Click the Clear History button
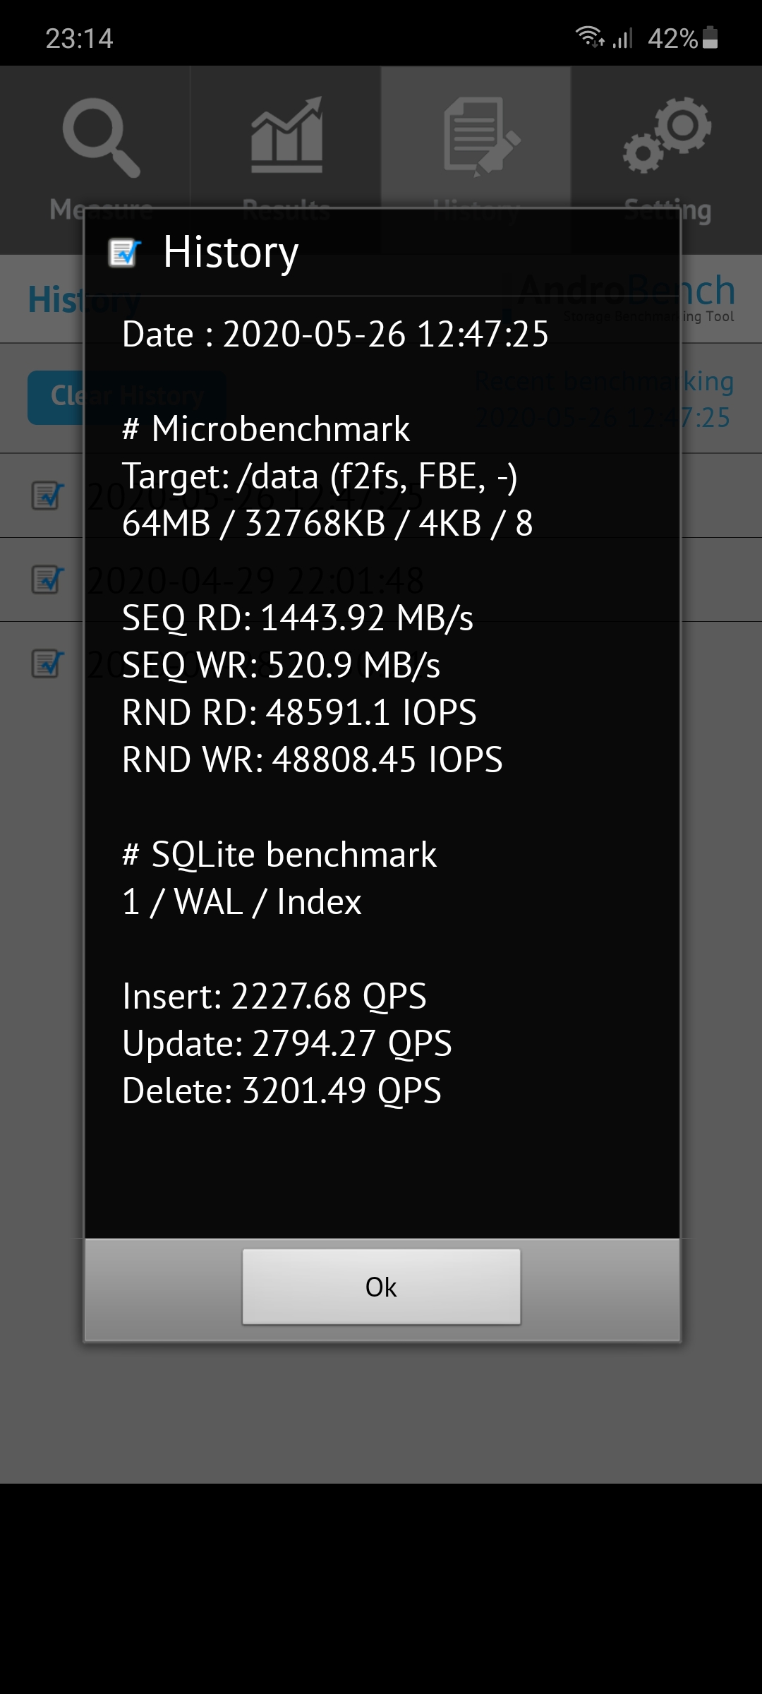This screenshot has width=762, height=1694. point(127,398)
